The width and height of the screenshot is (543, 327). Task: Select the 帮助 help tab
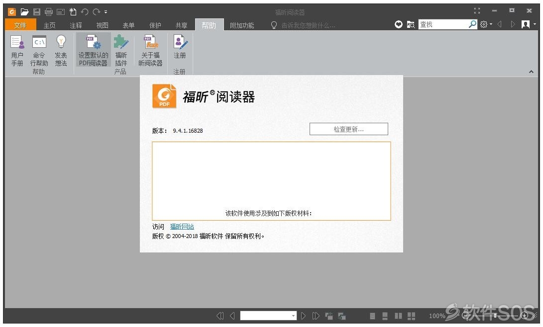click(209, 25)
